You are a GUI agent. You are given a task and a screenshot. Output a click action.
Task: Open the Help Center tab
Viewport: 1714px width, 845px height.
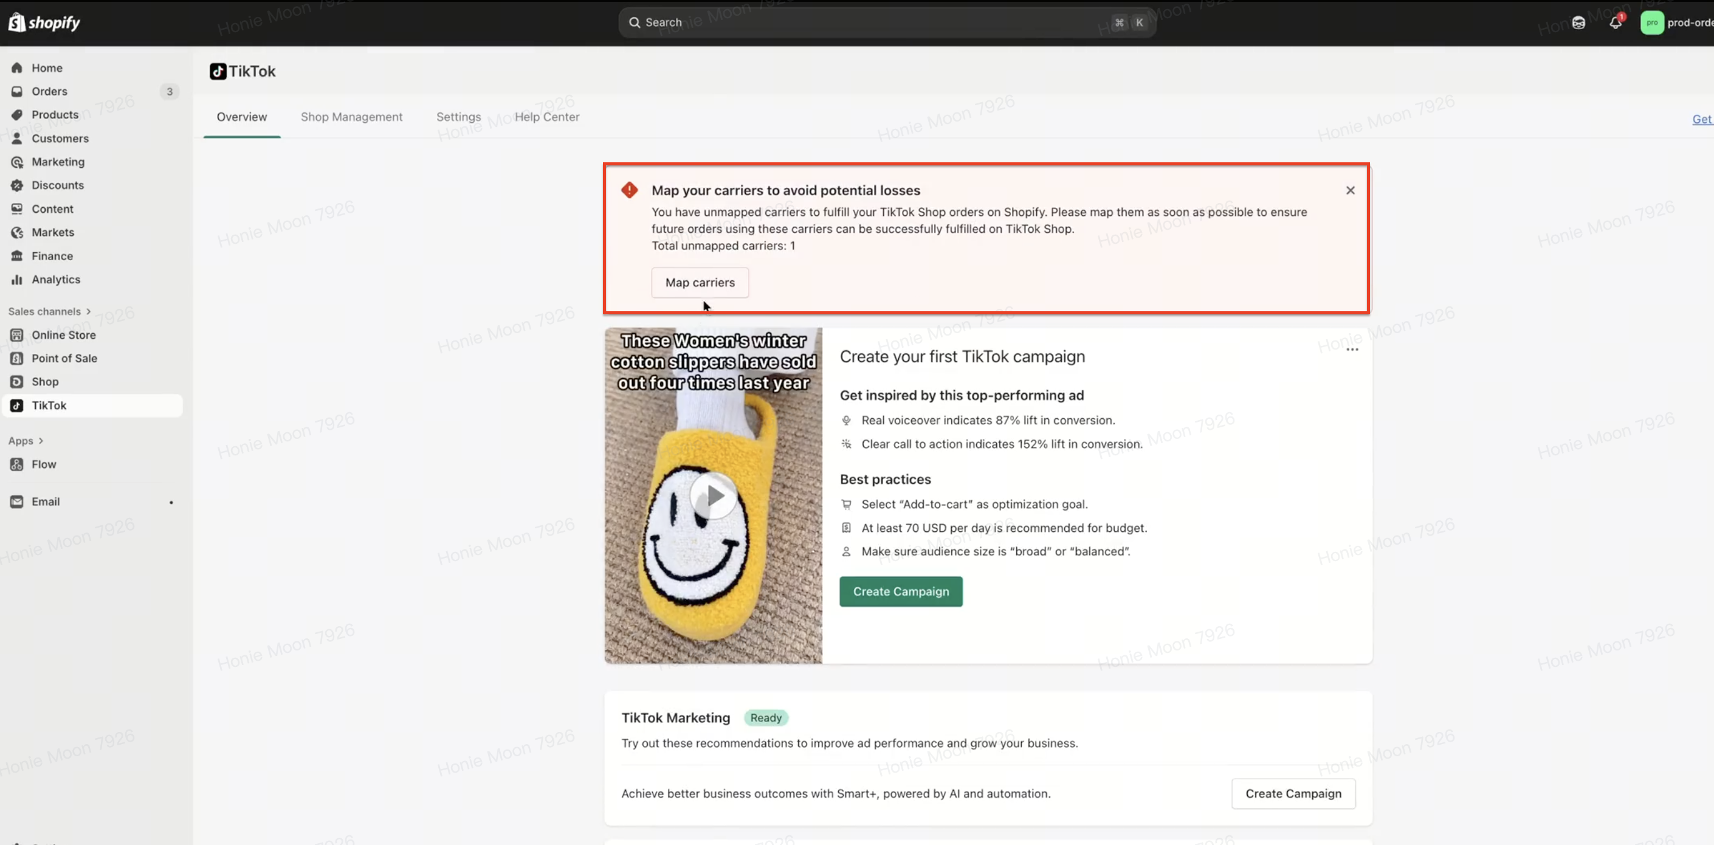pos(547,117)
